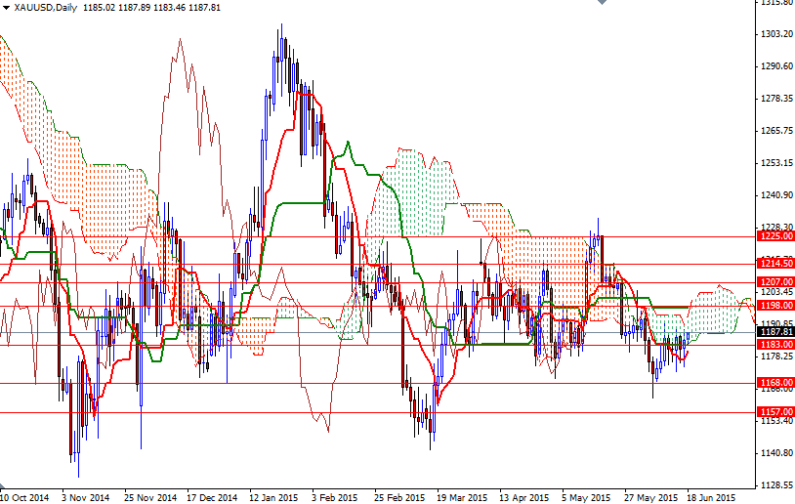
Task: Select the 1225.00 resistance level label
Action: pyautogui.click(x=774, y=235)
